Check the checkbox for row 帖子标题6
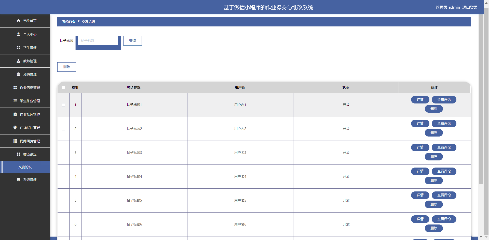 pos(63,224)
